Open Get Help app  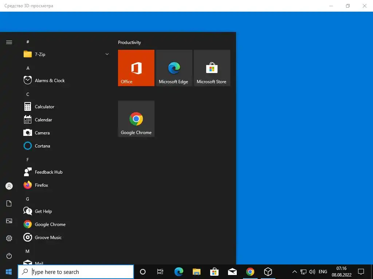click(x=67, y=211)
